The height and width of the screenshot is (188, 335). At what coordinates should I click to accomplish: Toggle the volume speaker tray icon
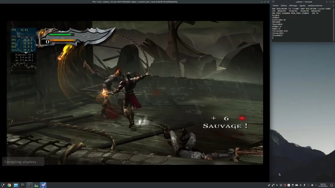(x=312, y=185)
